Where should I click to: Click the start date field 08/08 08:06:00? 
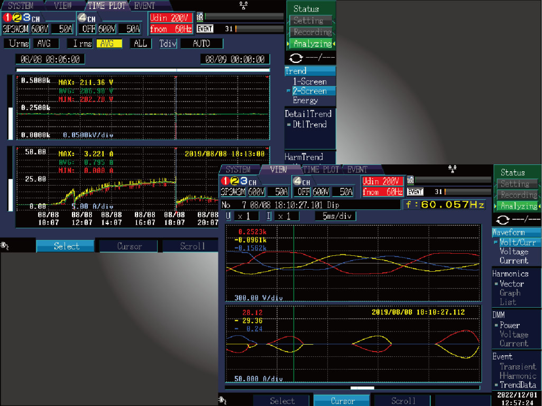click(50, 59)
